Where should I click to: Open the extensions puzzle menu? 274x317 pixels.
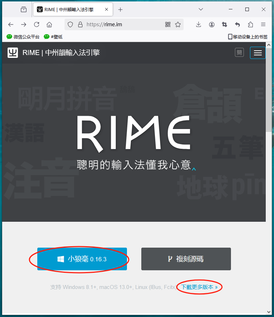click(250, 24)
